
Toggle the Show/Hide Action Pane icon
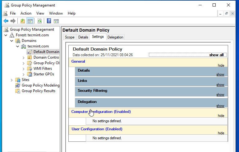[x=56, y=21]
